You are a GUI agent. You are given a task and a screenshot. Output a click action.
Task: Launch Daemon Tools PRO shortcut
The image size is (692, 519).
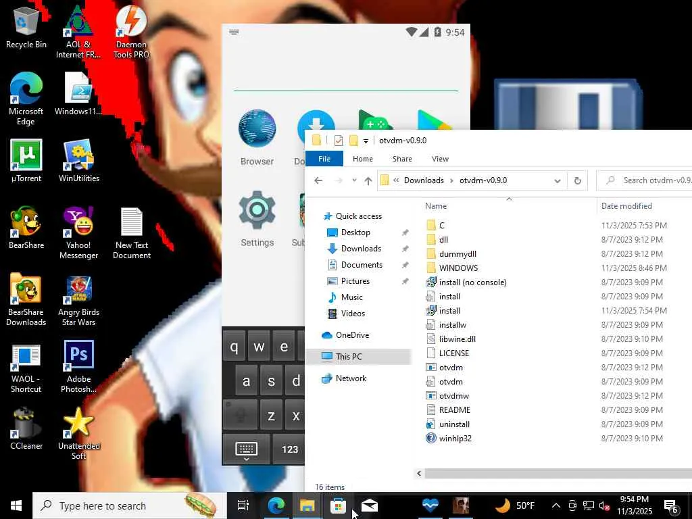tap(131, 31)
